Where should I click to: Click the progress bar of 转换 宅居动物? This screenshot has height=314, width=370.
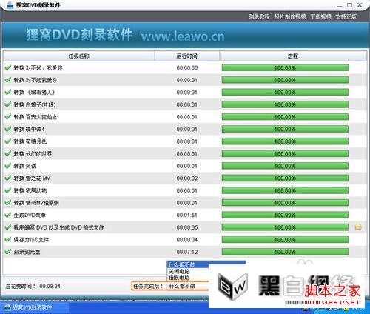(x=285, y=190)
